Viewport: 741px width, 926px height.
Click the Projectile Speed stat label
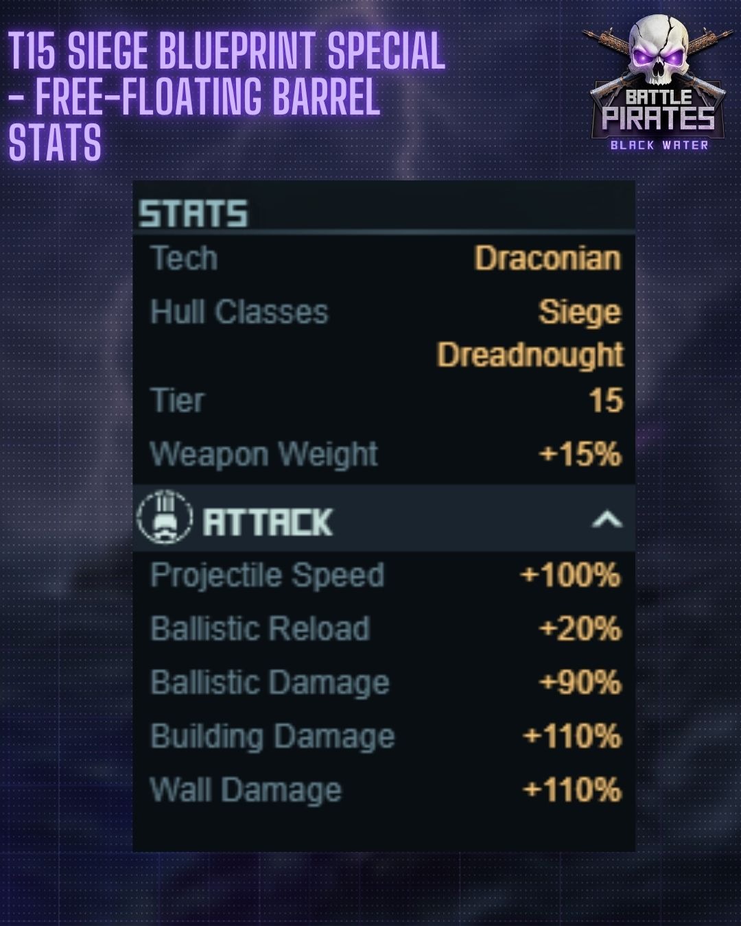pyautogui.click(x=267, y=575)
